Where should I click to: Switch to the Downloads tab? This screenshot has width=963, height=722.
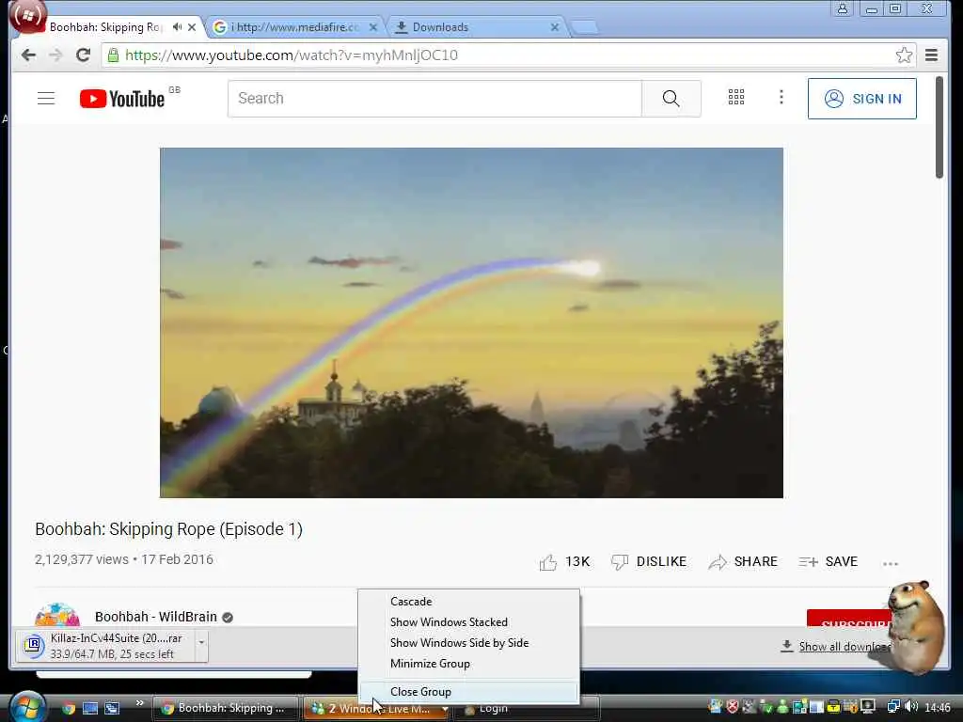tap(474, 27)
